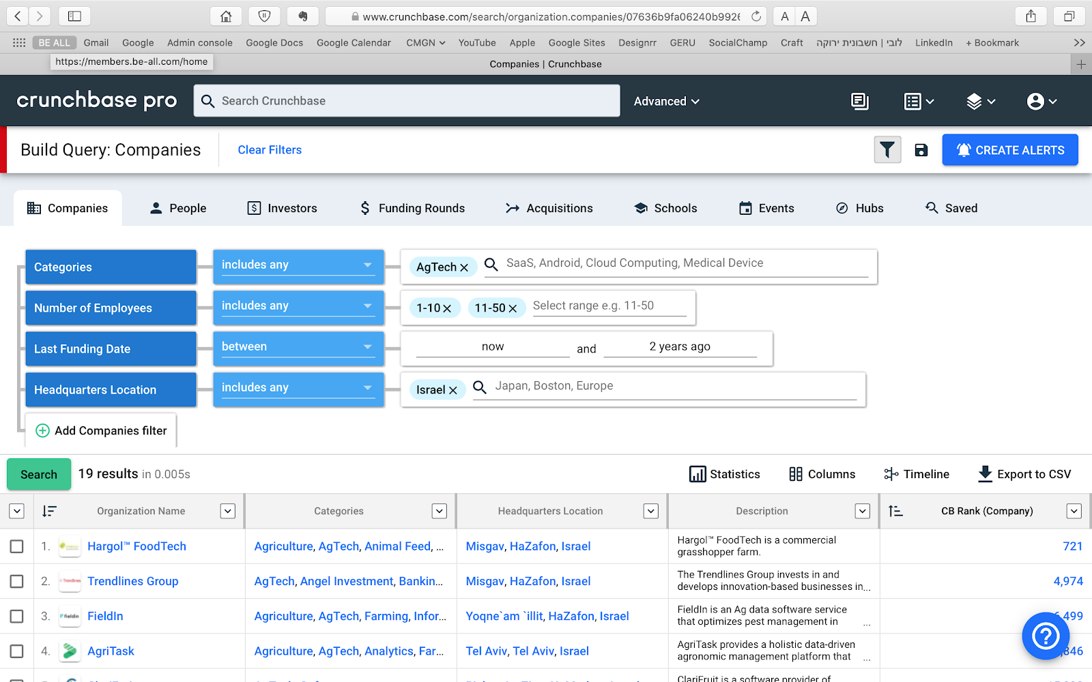
Task: Sort by CB Rank using its sort icon
Action: [895, 511]
